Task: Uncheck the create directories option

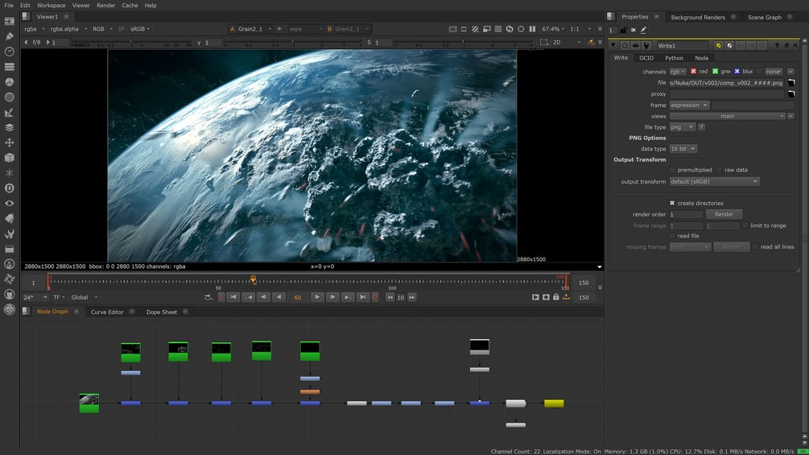Action: [x=672, y=203]
